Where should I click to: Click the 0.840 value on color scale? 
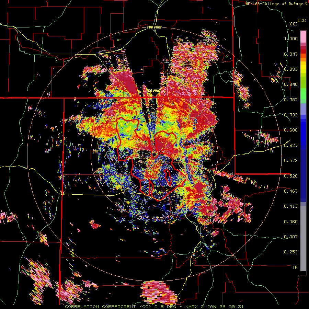click(291, 84)
